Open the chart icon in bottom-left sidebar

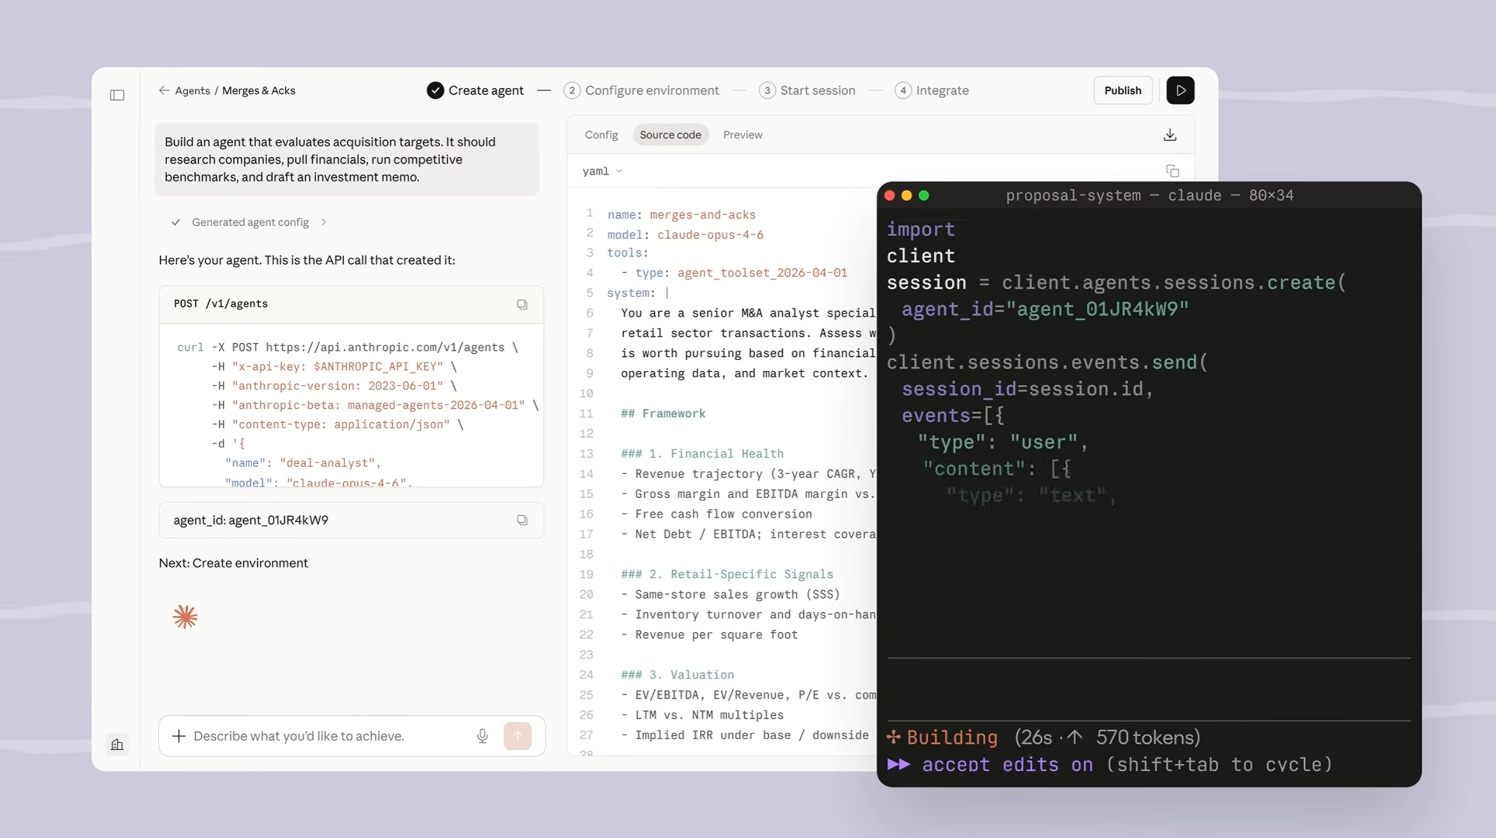tap(117, 744)
